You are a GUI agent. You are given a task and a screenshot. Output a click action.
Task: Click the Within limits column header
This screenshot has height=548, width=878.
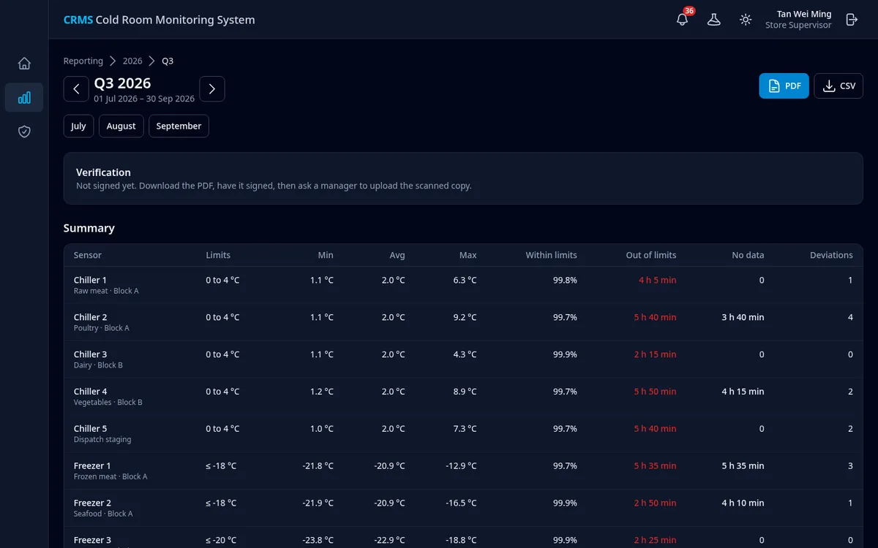[551, 255]
